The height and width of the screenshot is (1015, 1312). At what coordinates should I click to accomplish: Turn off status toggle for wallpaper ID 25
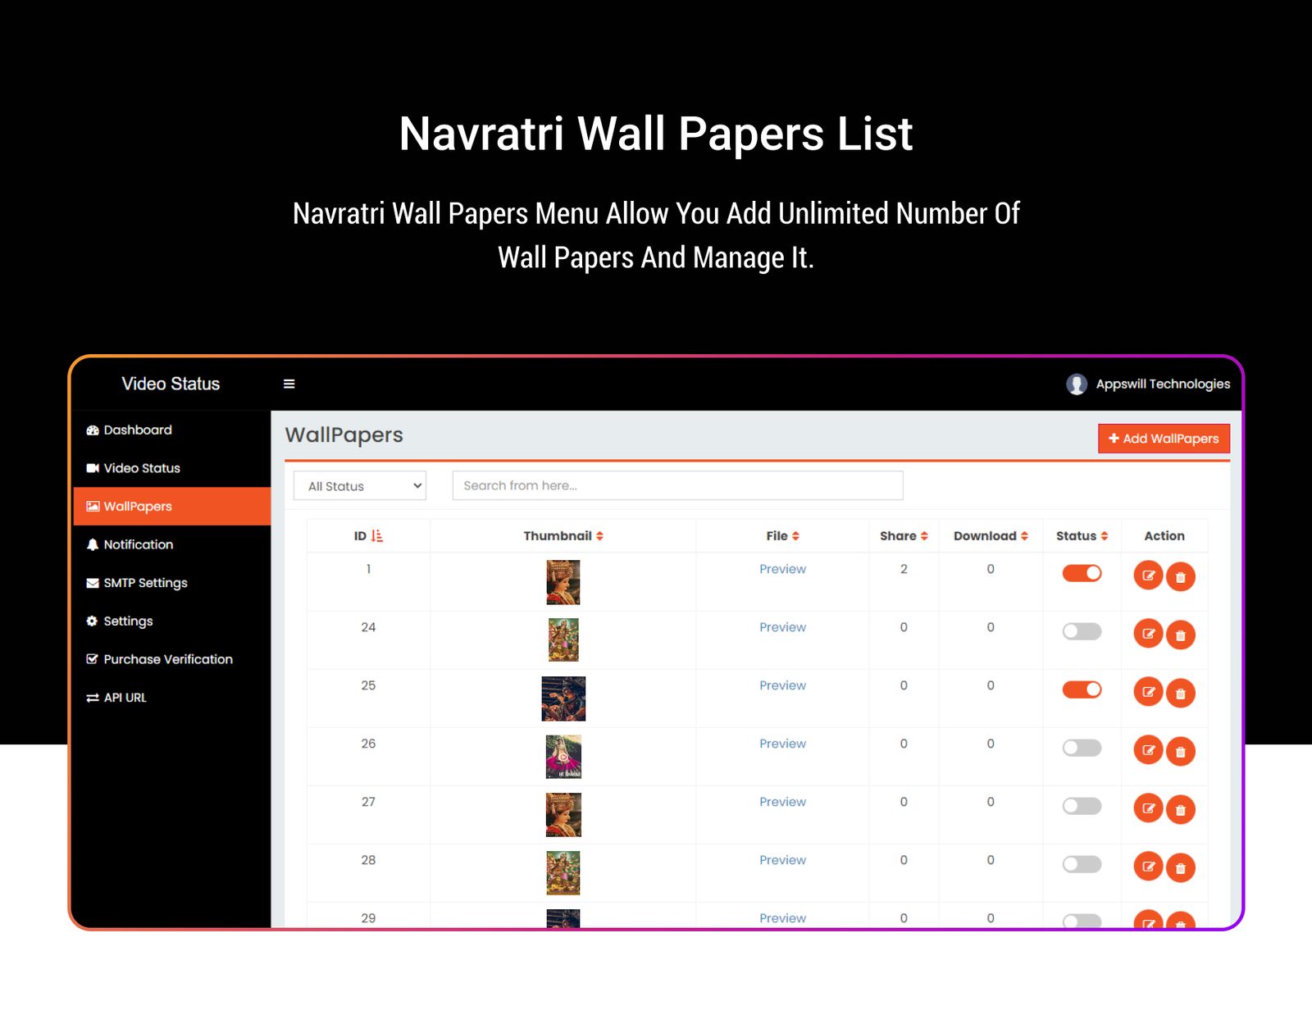(x=1082, y=690)
